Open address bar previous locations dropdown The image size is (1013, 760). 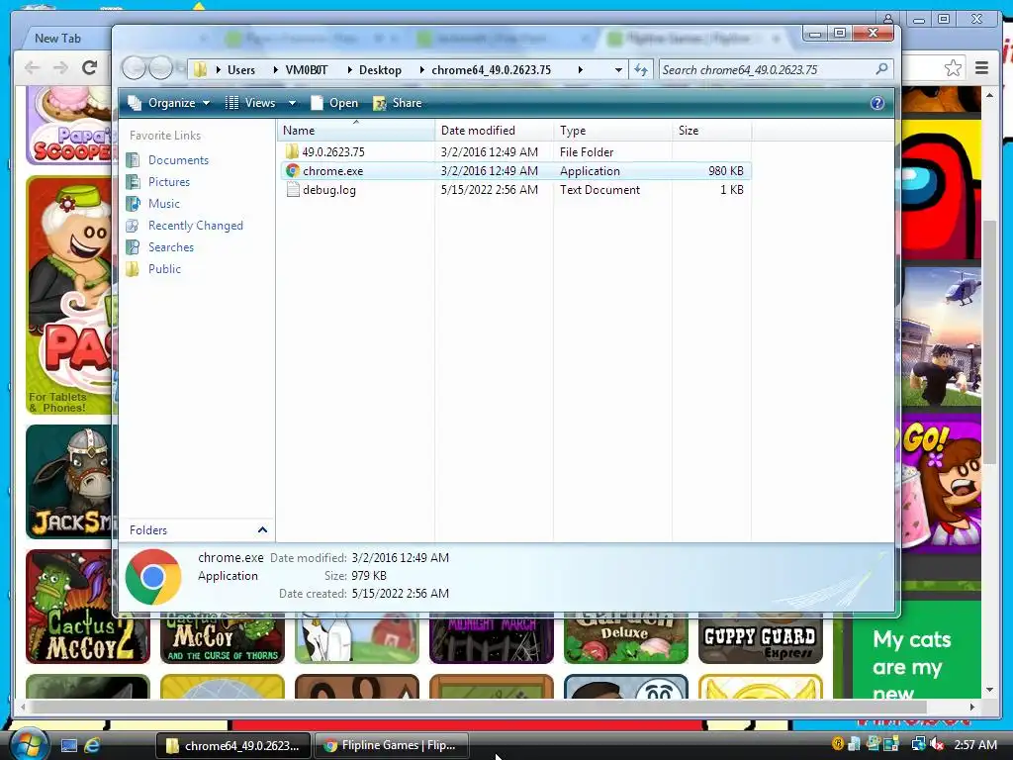pos(618,69)
